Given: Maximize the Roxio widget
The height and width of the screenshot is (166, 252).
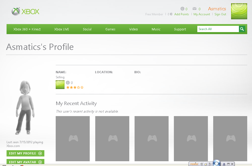Looking at the screenshot, I should point(228,164).
